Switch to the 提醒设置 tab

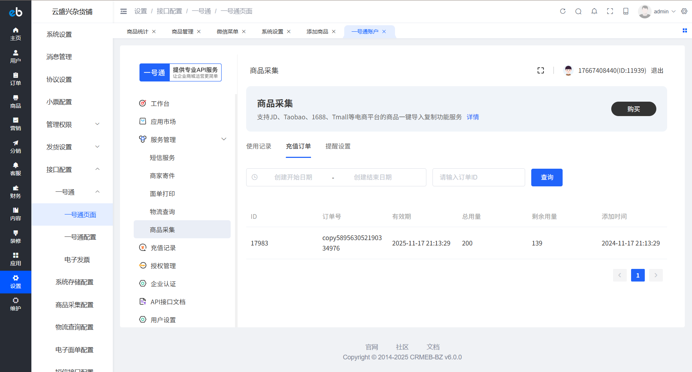[x=338, y=146]
